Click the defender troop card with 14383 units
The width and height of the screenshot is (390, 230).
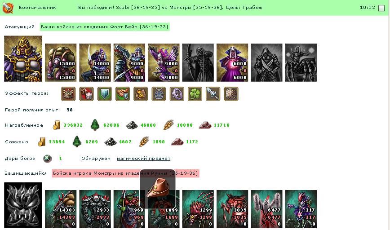pyautogui.click(x=61, y=209)
